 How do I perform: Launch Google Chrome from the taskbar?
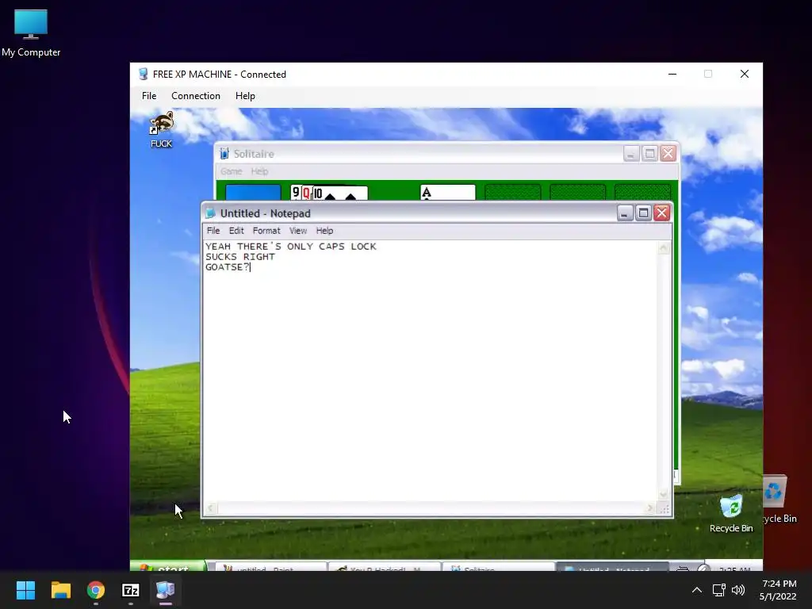[x=96, y=590]
